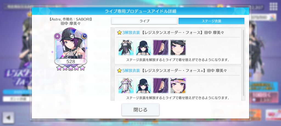Screen dimensions: 281x126
Task: Click the 閉じる button
Action: pos(140,110)
